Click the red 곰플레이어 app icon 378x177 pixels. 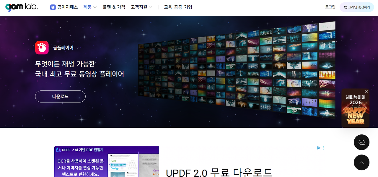click(42, 48)
